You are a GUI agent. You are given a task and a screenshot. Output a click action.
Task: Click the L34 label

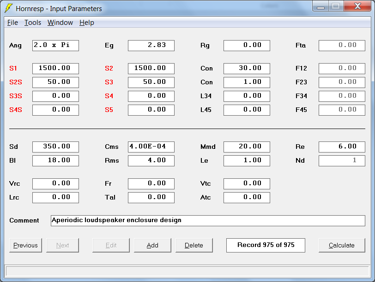click(x=206, y=96)
